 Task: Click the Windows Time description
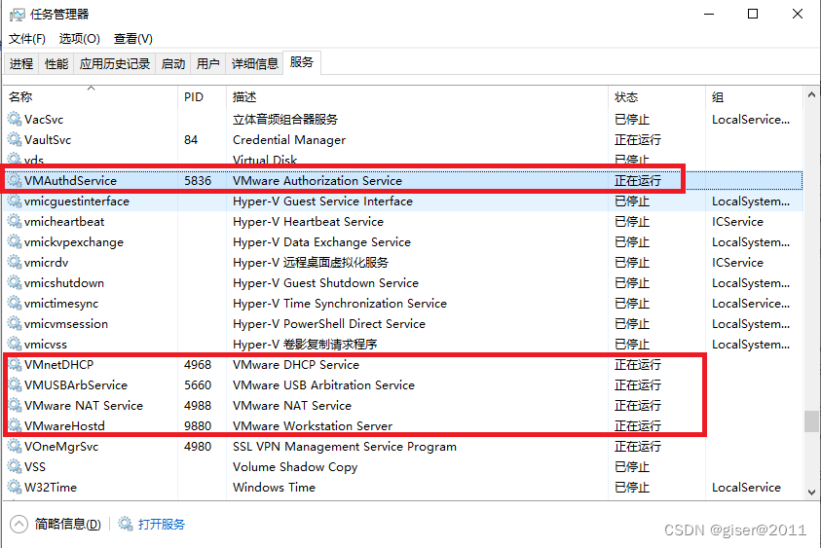pyautogui.click(x=274, y=487)
